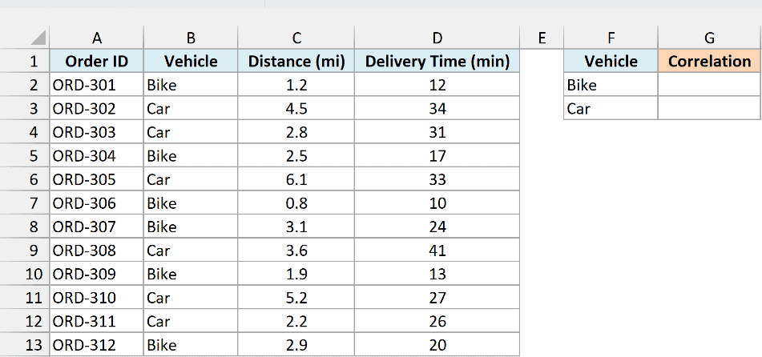Click the Car vehicle cell for ORD-310
Image resolution: width=762 pixels, height=357 pixels.
tap(191, 298)
